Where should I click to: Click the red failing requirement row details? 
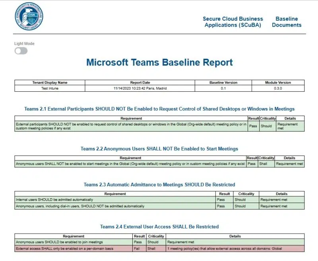point(223,248)
